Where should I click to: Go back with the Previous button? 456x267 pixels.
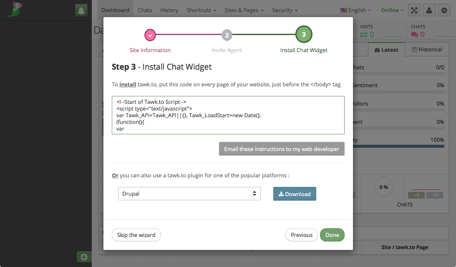click(302, 235)
